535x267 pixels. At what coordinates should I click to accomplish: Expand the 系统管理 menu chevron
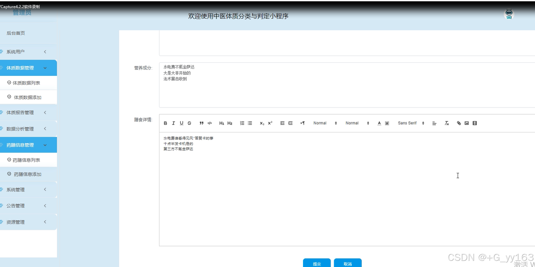click(45, 190)
